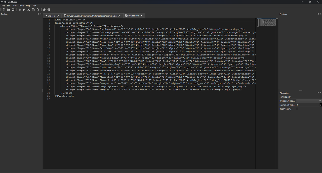Click the New file toolbar icon
This screenshot has height=173, width=322.
point(4,10)
